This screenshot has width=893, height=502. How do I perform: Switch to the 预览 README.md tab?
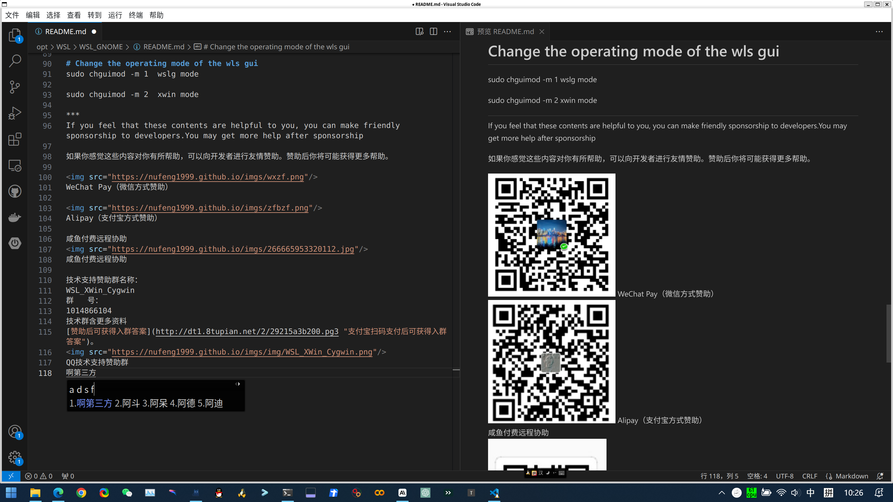(505, 32)
